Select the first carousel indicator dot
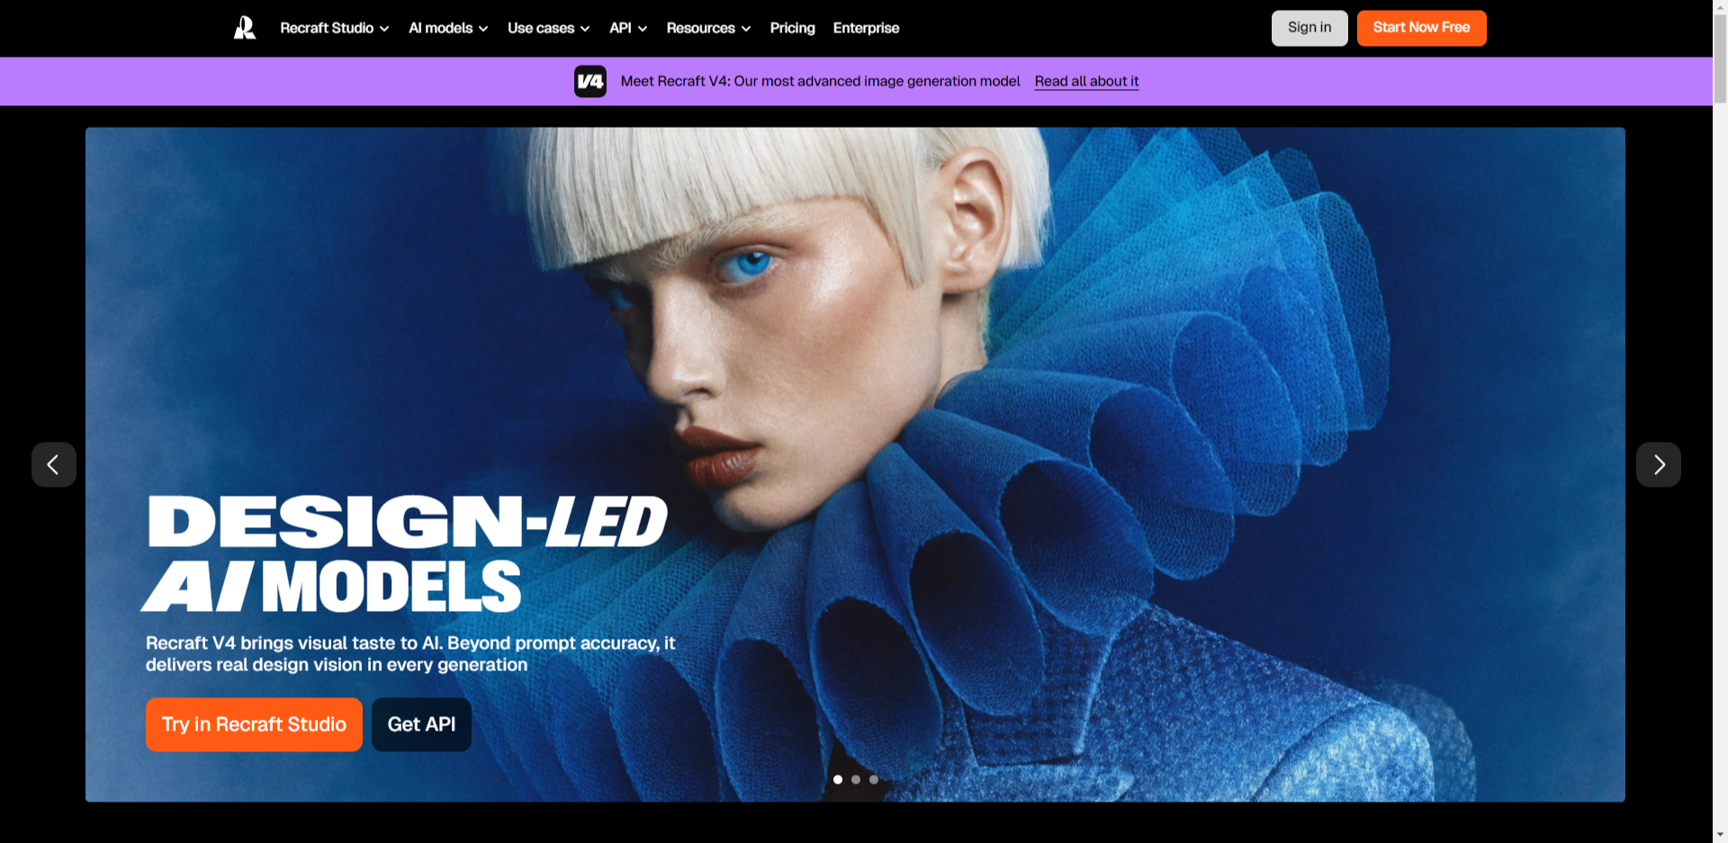1728x843 pixels. point(838,779)
